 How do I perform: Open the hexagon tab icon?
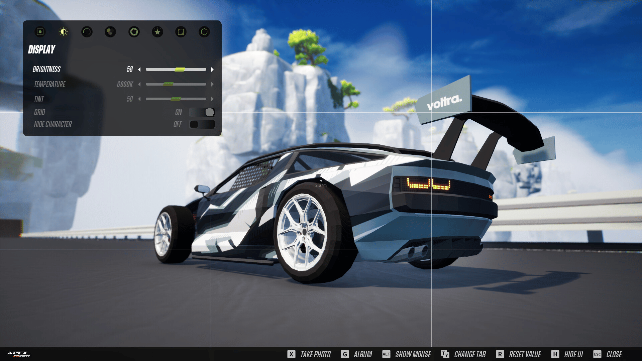[x=204, y=32]
